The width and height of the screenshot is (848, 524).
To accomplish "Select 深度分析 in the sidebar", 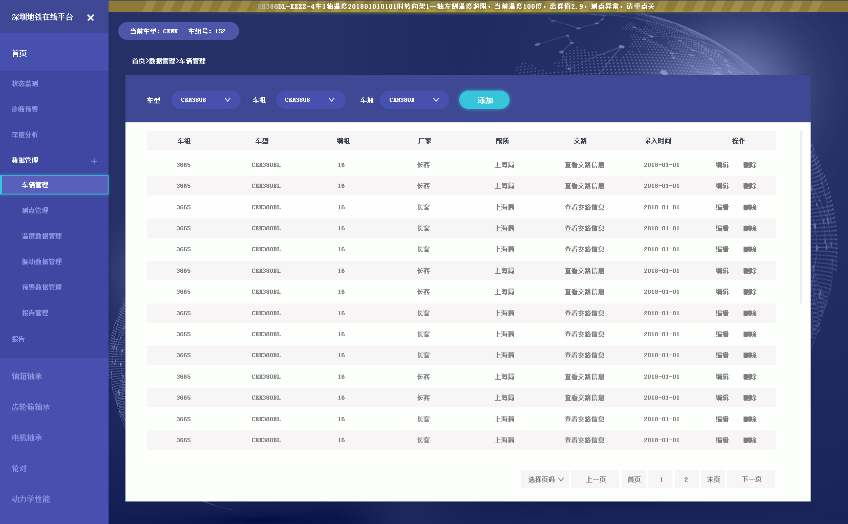I will click(x=25, y=135).
